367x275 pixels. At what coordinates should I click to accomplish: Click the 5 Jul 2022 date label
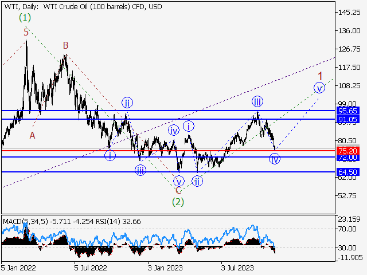tap(91, 268)
